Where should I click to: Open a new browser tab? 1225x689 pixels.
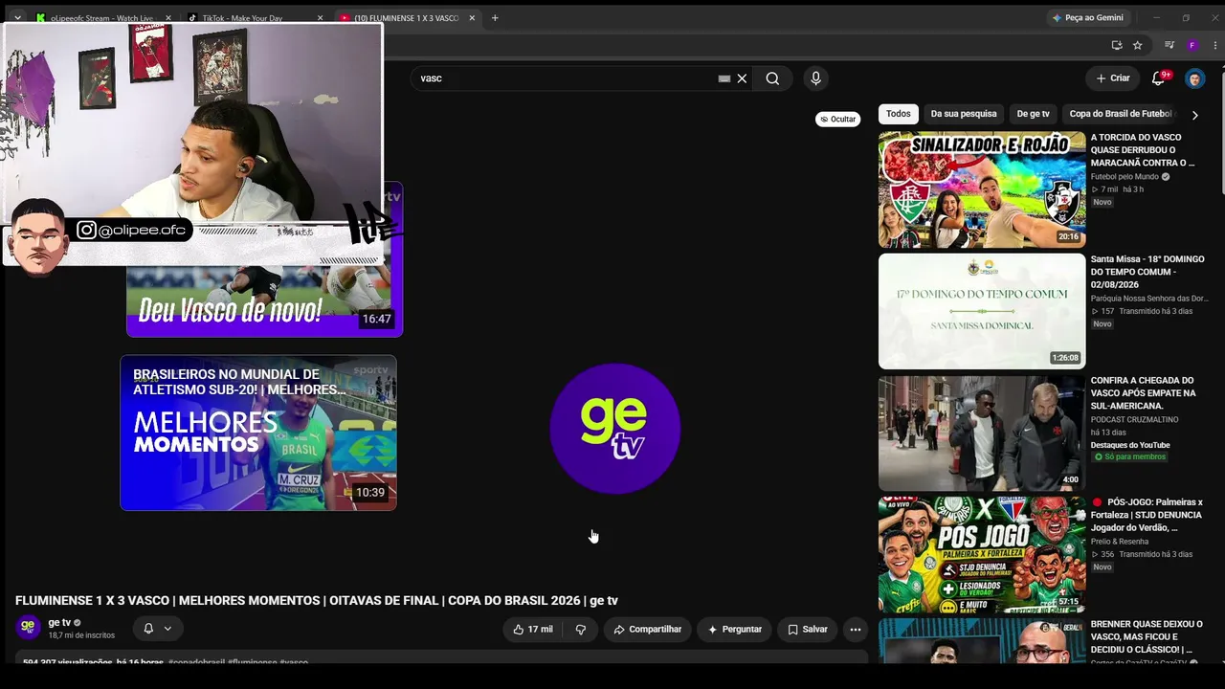(x=495, y=18)
